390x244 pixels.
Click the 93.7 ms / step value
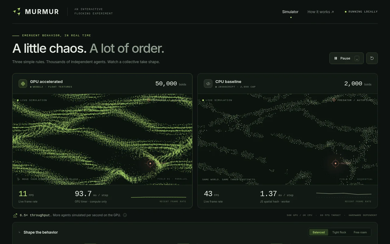coord(91,194)
